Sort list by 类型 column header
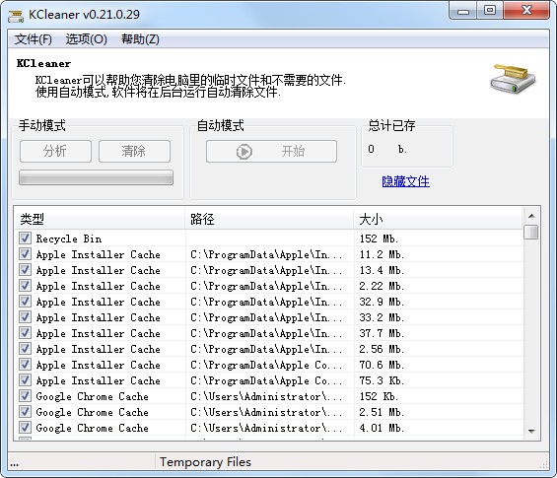Image resolution: width=557 pixels, height=478 pixels. pos(100,219)
